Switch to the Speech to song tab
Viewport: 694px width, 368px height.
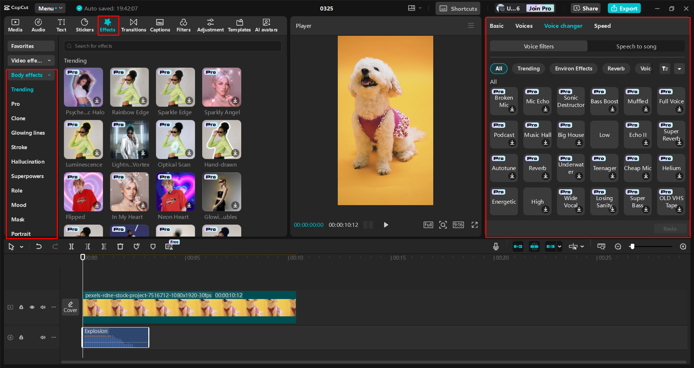click(636, 46)
